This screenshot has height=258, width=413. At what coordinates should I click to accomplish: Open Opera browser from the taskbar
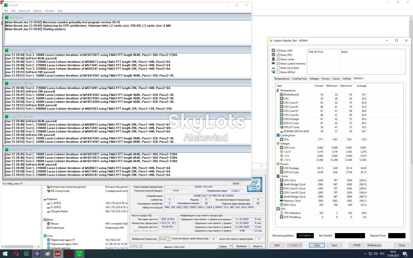16,254
